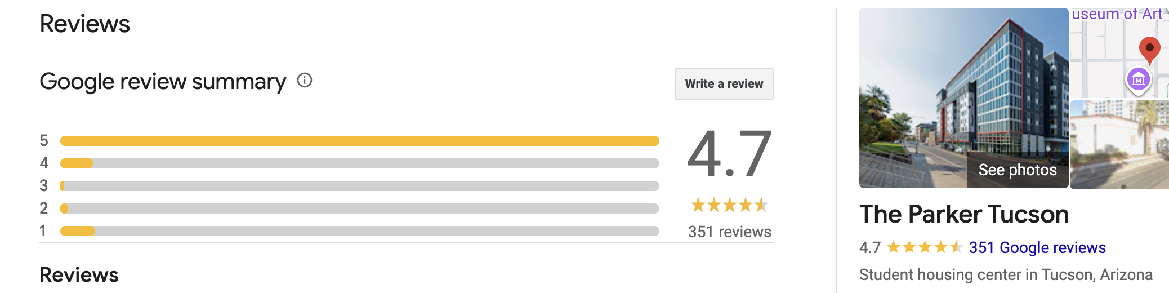Viewport: 1169px width, 293px height.
Task: Click The Parker Tucson title
Action: (x=963, y=215)
